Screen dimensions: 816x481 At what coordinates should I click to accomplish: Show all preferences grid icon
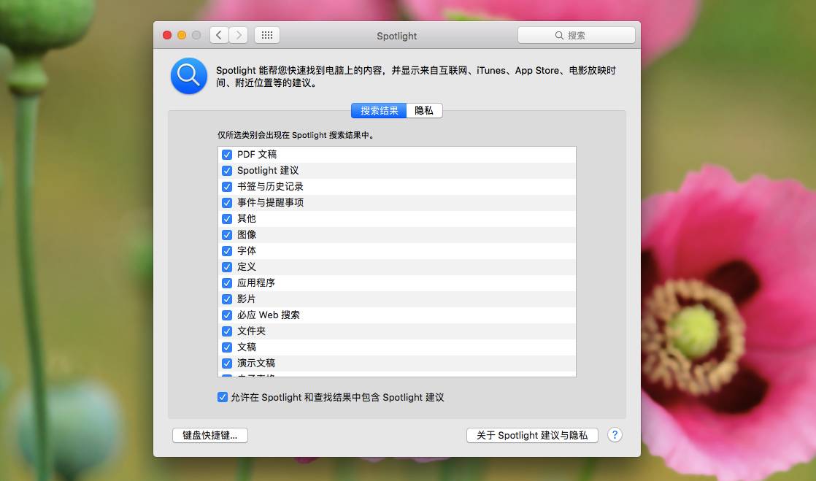pyautogui.click(x=267, y=35)
